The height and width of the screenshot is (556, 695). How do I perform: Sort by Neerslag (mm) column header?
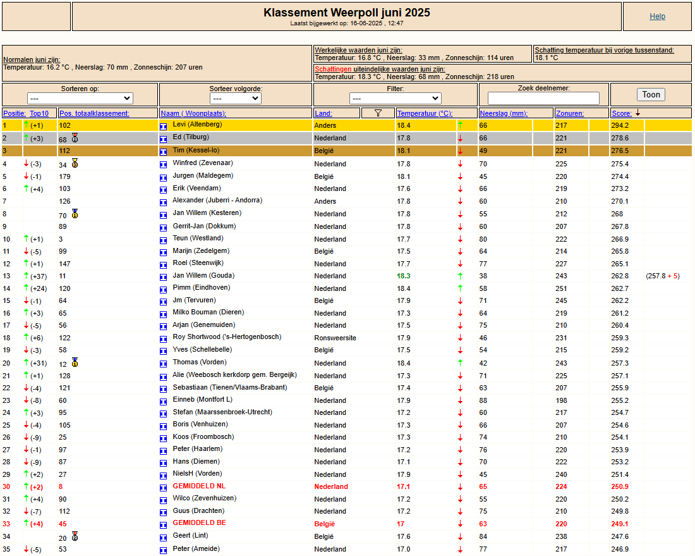504,113
